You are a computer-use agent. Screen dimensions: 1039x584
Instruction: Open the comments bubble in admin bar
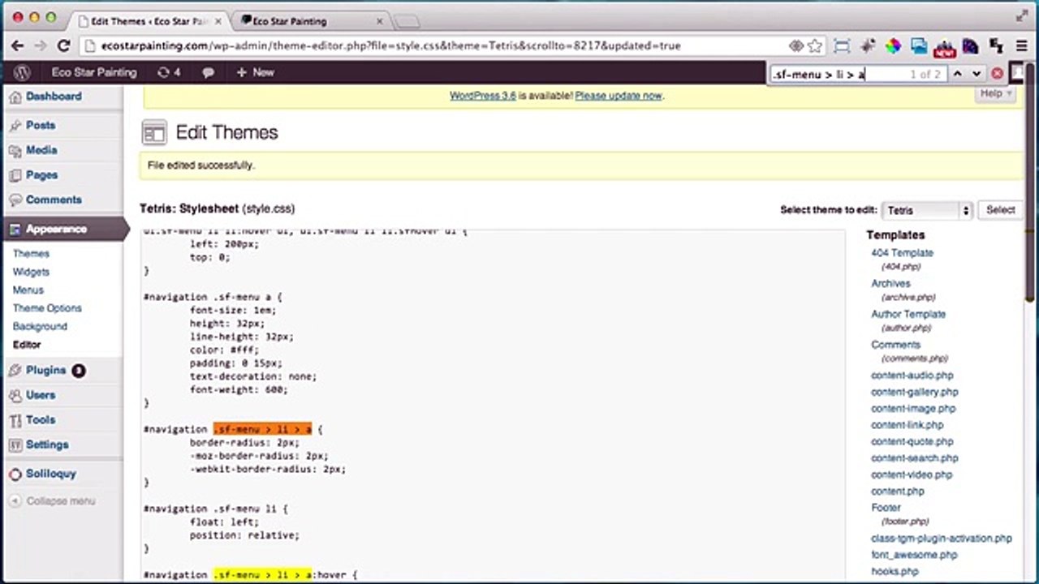point(208,72)
